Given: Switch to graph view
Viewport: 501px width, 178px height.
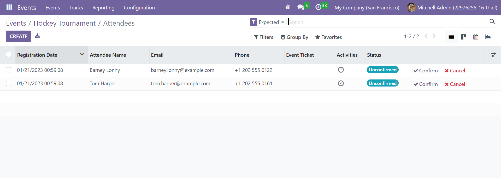Looking at the screenshot, I should [488, 37].
